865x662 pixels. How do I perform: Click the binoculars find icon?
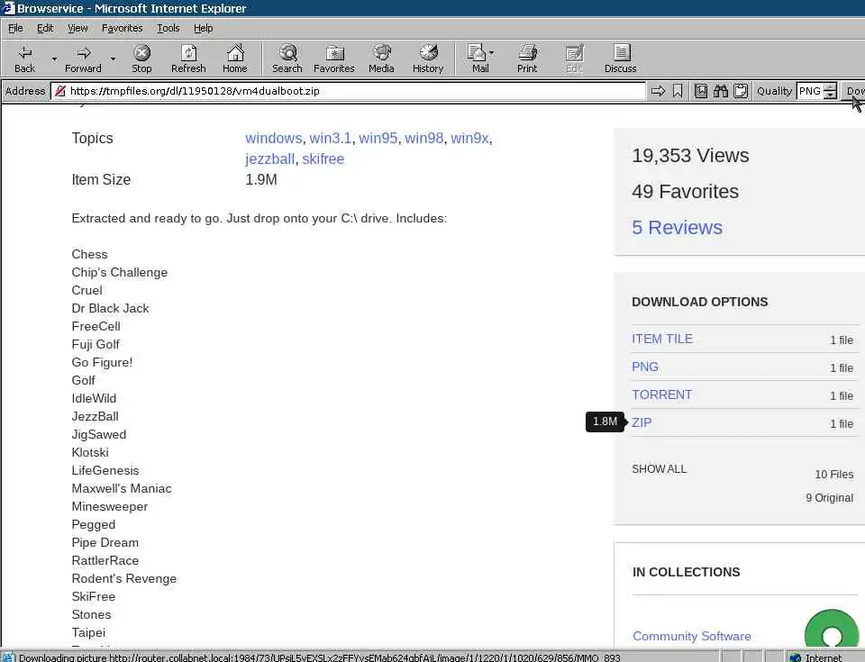tap(721, 91)
